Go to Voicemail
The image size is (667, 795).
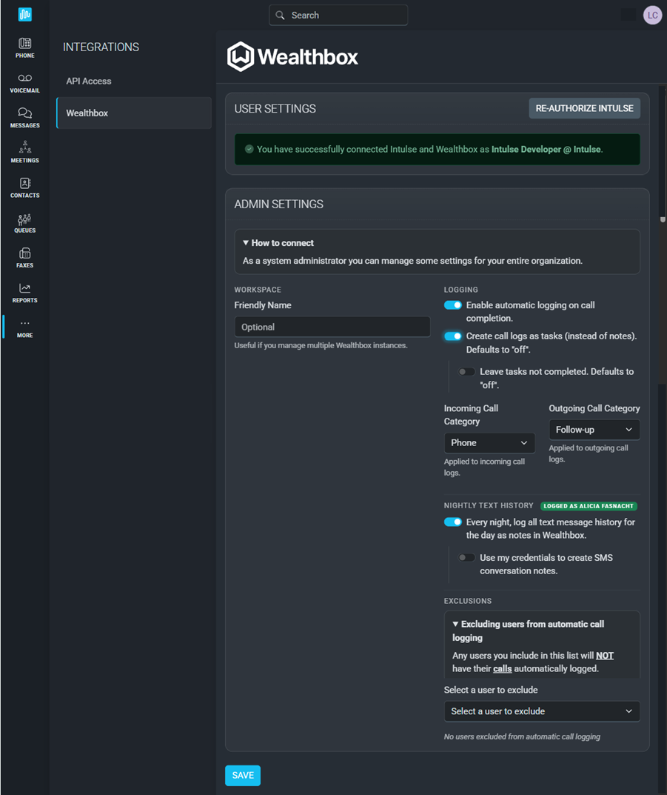[x=25, y=83]
